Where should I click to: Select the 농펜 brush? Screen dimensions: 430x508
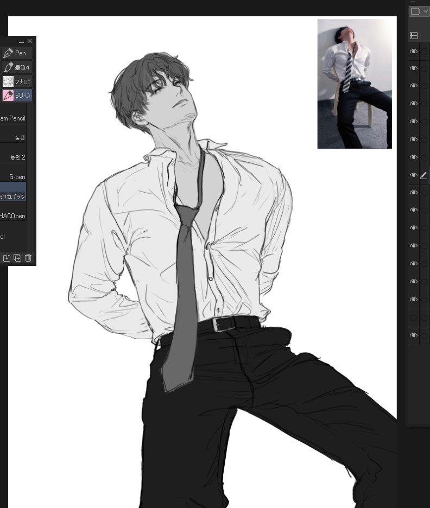13,138
